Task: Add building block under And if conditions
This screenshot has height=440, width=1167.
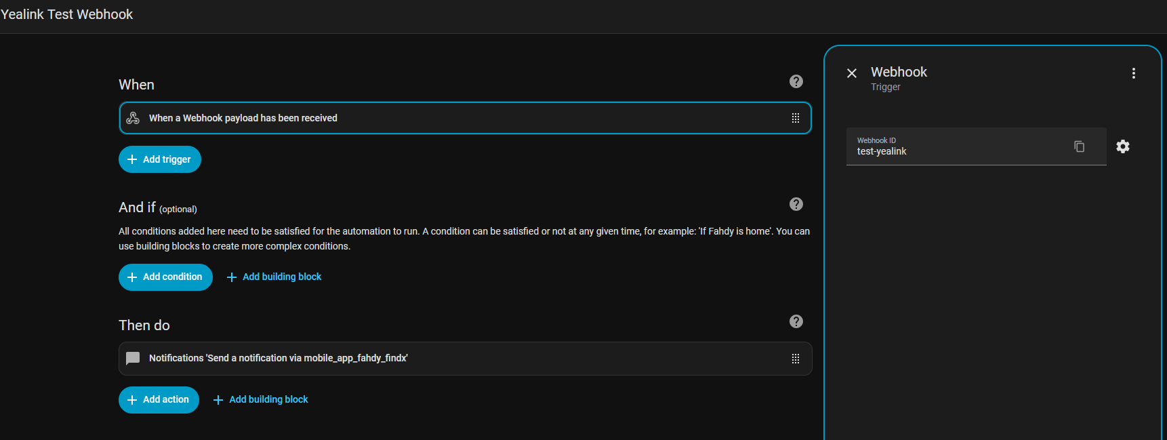Action: tap(274, 277)
